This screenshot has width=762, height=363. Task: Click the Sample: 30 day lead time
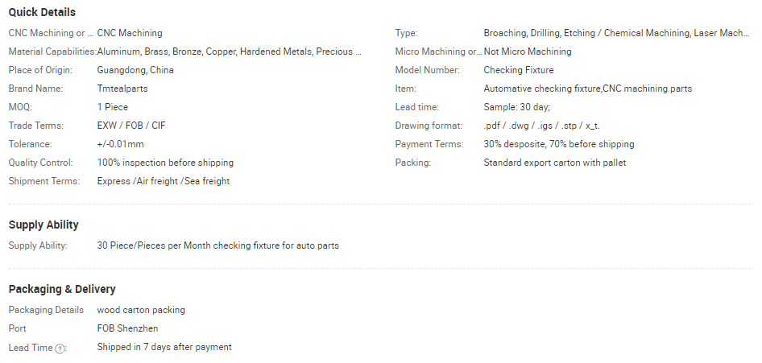pyautogui.click(x=516, y=107)
